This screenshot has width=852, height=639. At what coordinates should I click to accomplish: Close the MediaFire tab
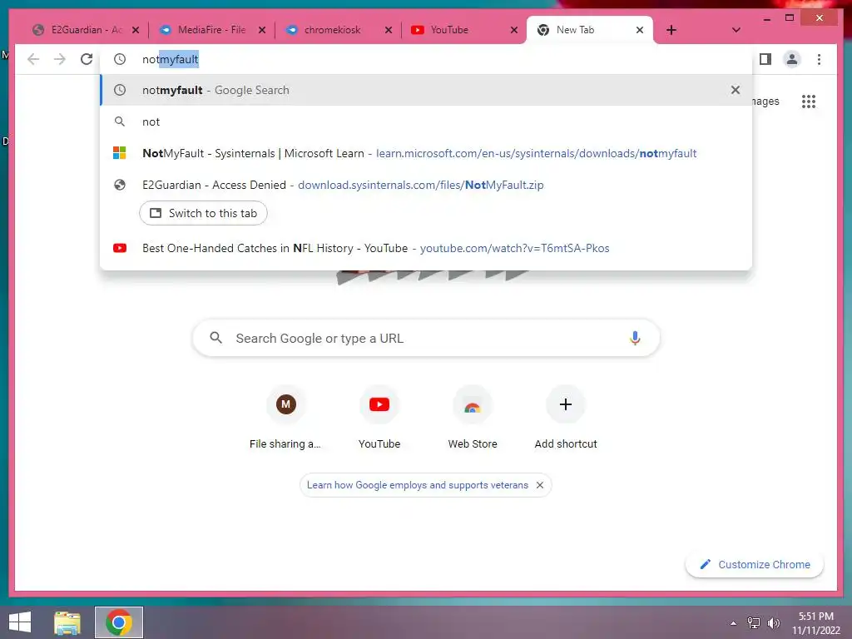[x=262, y=30]
